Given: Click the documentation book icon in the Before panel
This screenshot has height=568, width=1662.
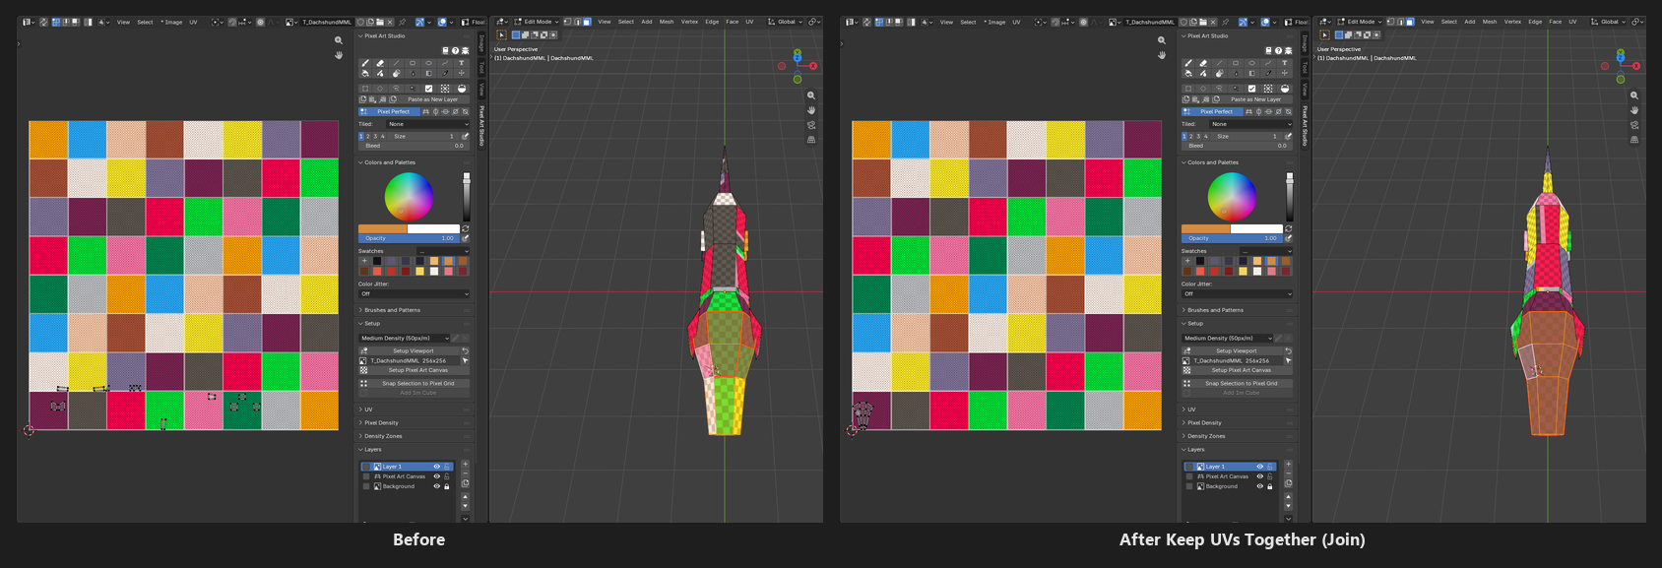Looking at the screenshot, I should [x=445, y=50].
